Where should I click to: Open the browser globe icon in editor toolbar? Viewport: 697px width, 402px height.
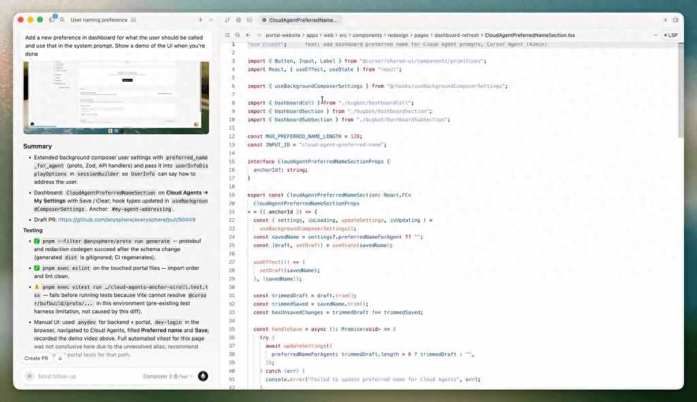click(239, 20)
